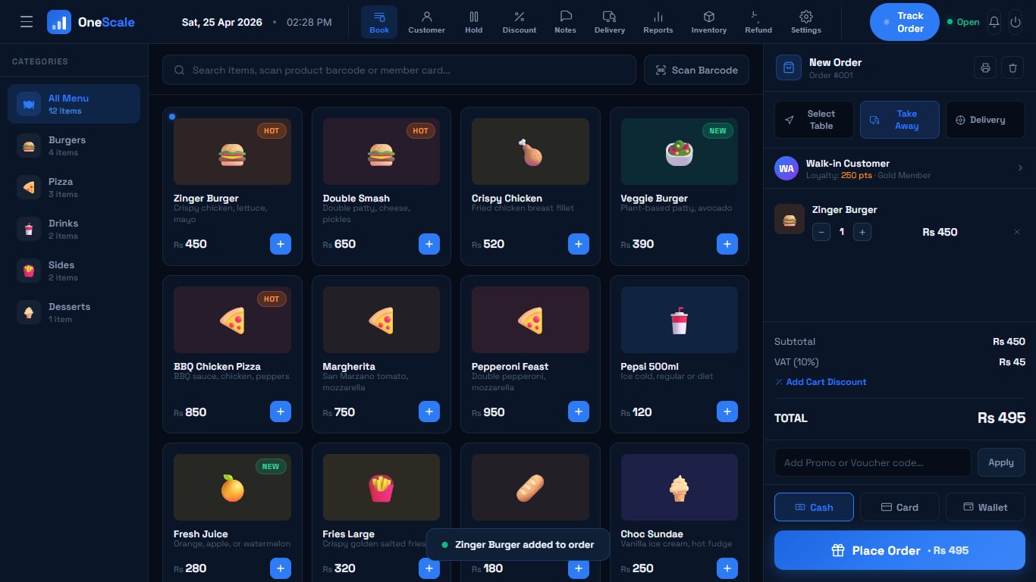Remove Zinger Burger from the cart
Image resolution: width=1036 pixels, height=582 pixels.
tap(1017, 232)
